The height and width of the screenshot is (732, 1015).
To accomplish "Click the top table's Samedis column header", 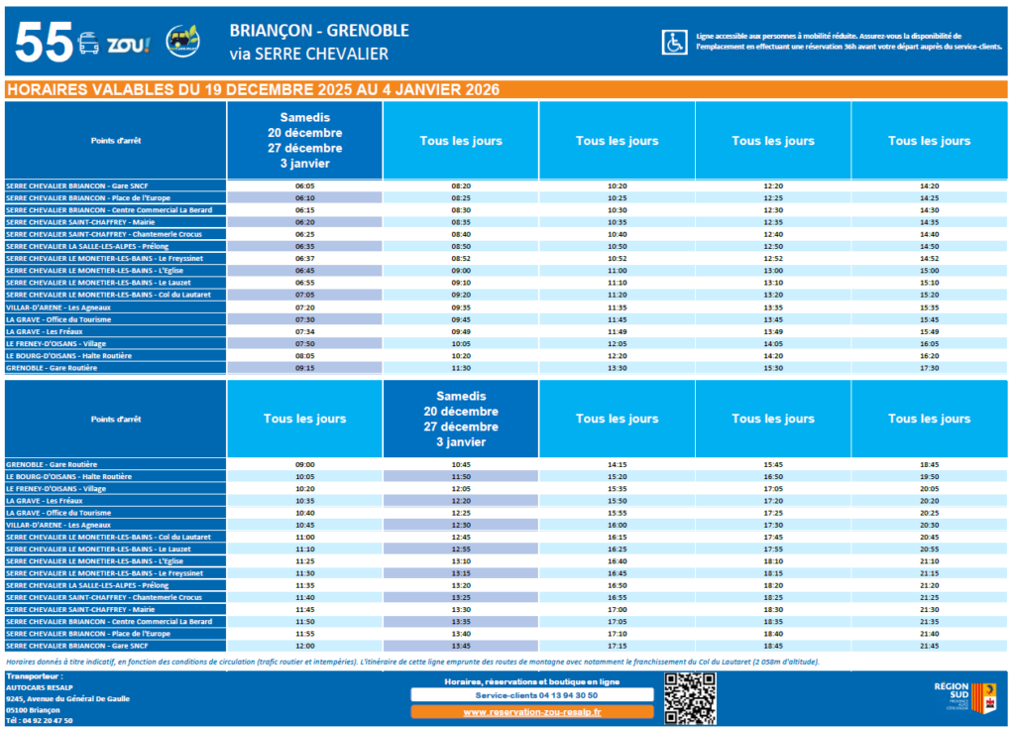I will point(304,140).
